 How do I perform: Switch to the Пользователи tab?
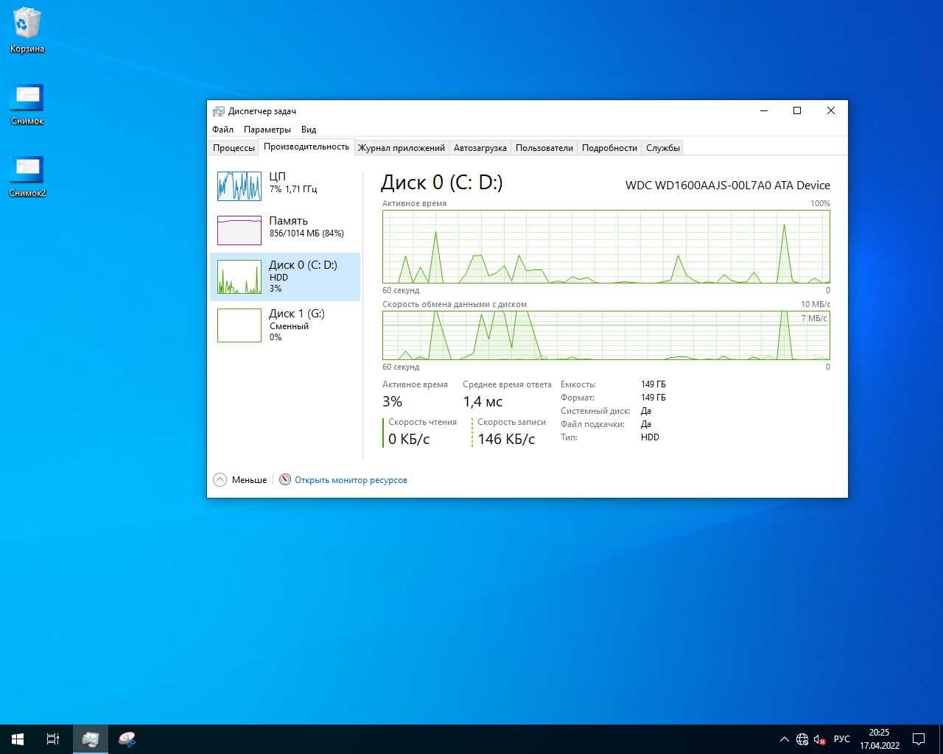pyautogui.click(x=544, y=148)
